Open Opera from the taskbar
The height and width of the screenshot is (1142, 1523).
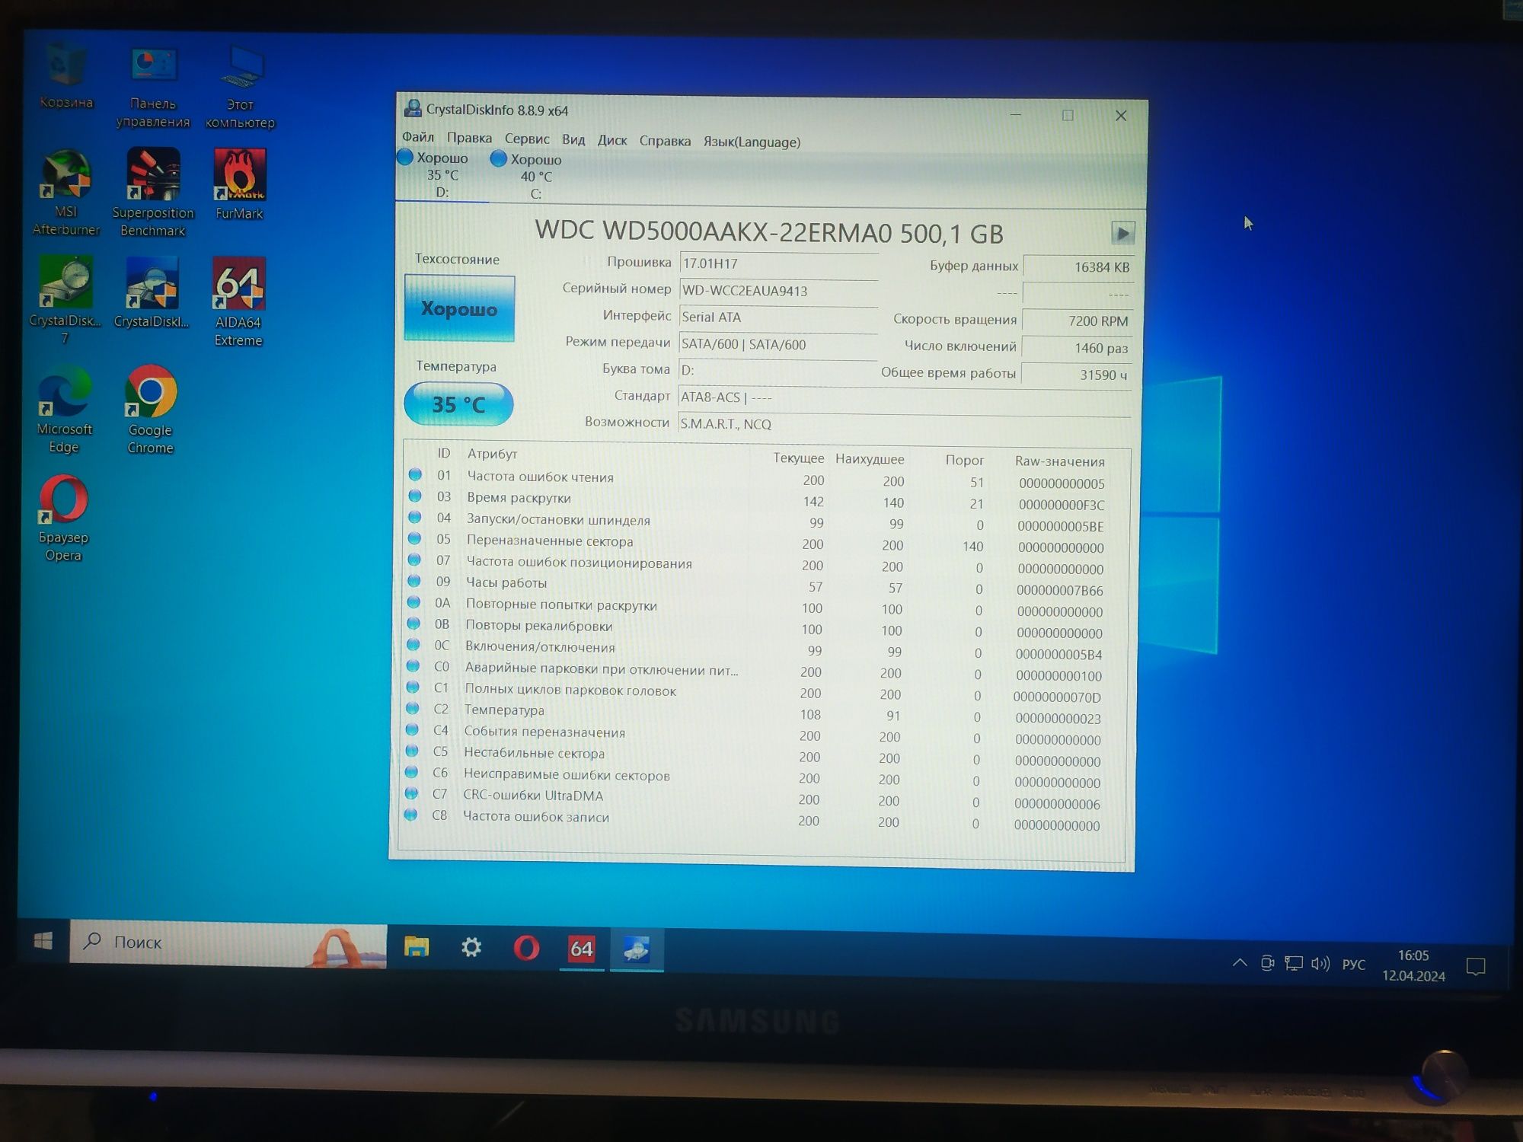tap(526, 948)
